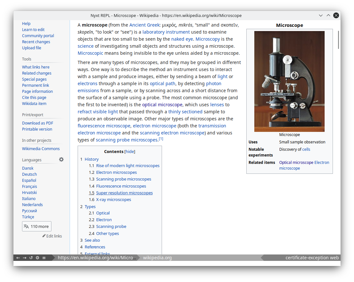Open Nyxt settings via the gear icon

37,258
